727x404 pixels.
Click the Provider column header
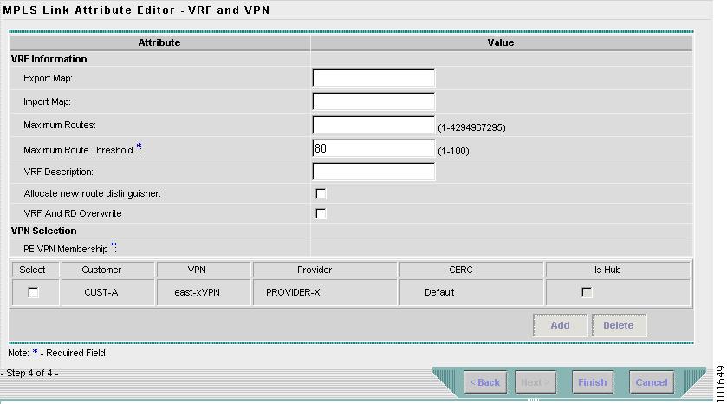(x=325, y=270)
